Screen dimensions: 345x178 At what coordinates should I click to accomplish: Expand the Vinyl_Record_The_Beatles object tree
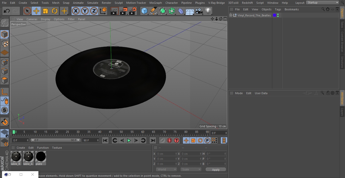(231, 15)
